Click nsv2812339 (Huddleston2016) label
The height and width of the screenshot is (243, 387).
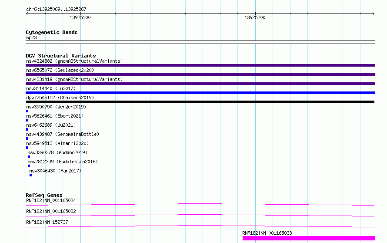(x=63, y=162)
